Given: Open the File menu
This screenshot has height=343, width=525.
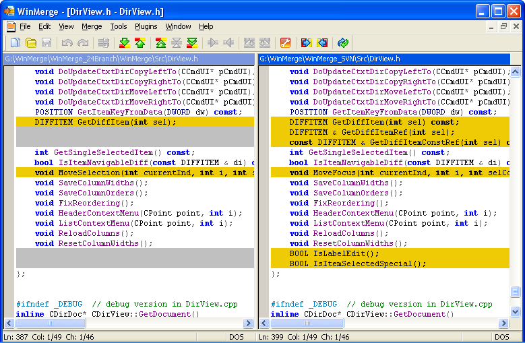Looking at the screenshot, I should tap(25, 26).
